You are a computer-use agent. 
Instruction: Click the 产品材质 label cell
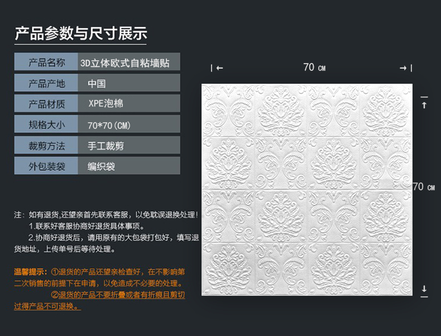(x=46, y=103)
